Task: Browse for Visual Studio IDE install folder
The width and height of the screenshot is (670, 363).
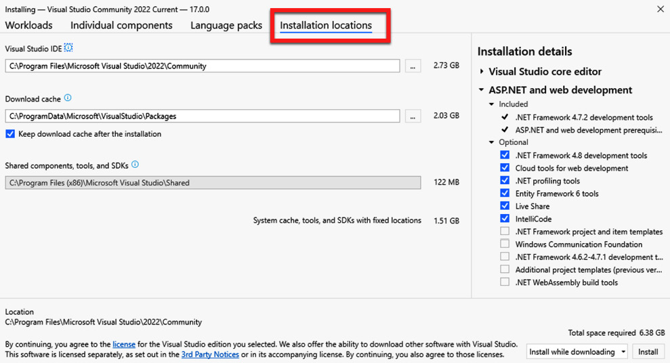Action: (413, 66)
